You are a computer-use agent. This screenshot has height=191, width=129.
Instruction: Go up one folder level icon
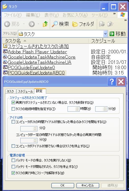coord(45,24)
